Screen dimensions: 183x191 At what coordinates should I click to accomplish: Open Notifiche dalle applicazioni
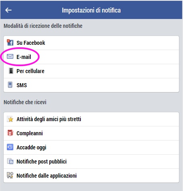click(x=91, y=176)
